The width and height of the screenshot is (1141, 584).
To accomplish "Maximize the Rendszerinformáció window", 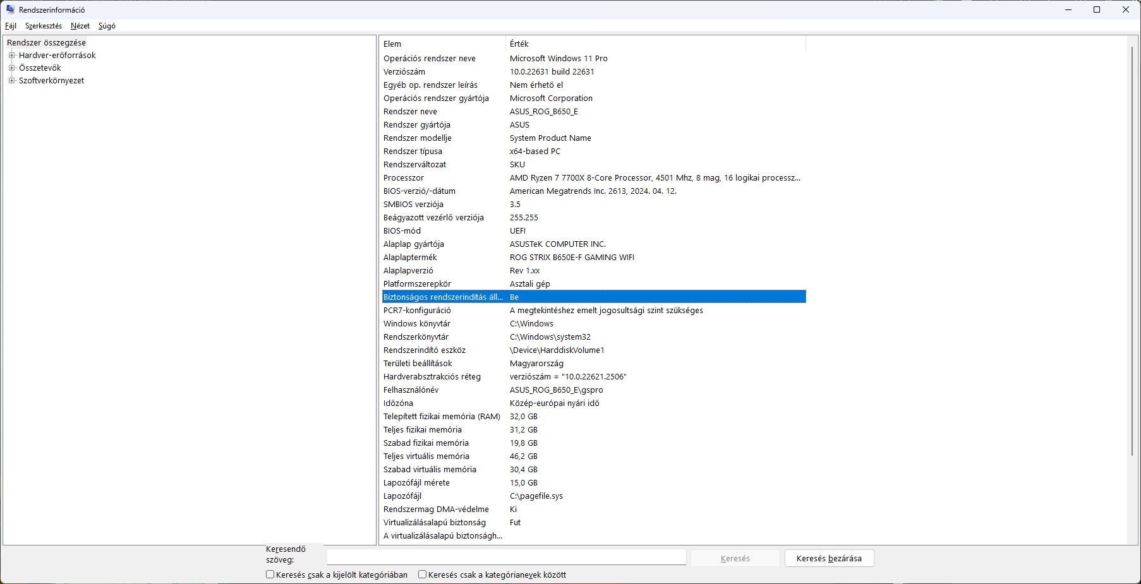I will (x=1097, y=9).
